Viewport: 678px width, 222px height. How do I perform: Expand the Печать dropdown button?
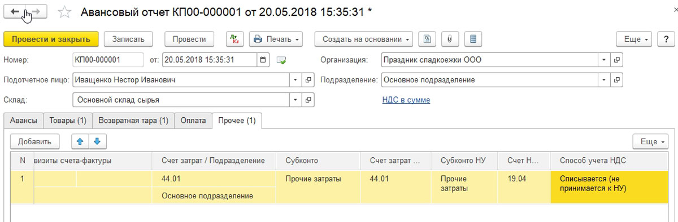(x=276, y=39)
